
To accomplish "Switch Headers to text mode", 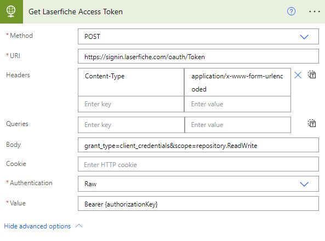I will pyautogui.click(x=312, y=74).
